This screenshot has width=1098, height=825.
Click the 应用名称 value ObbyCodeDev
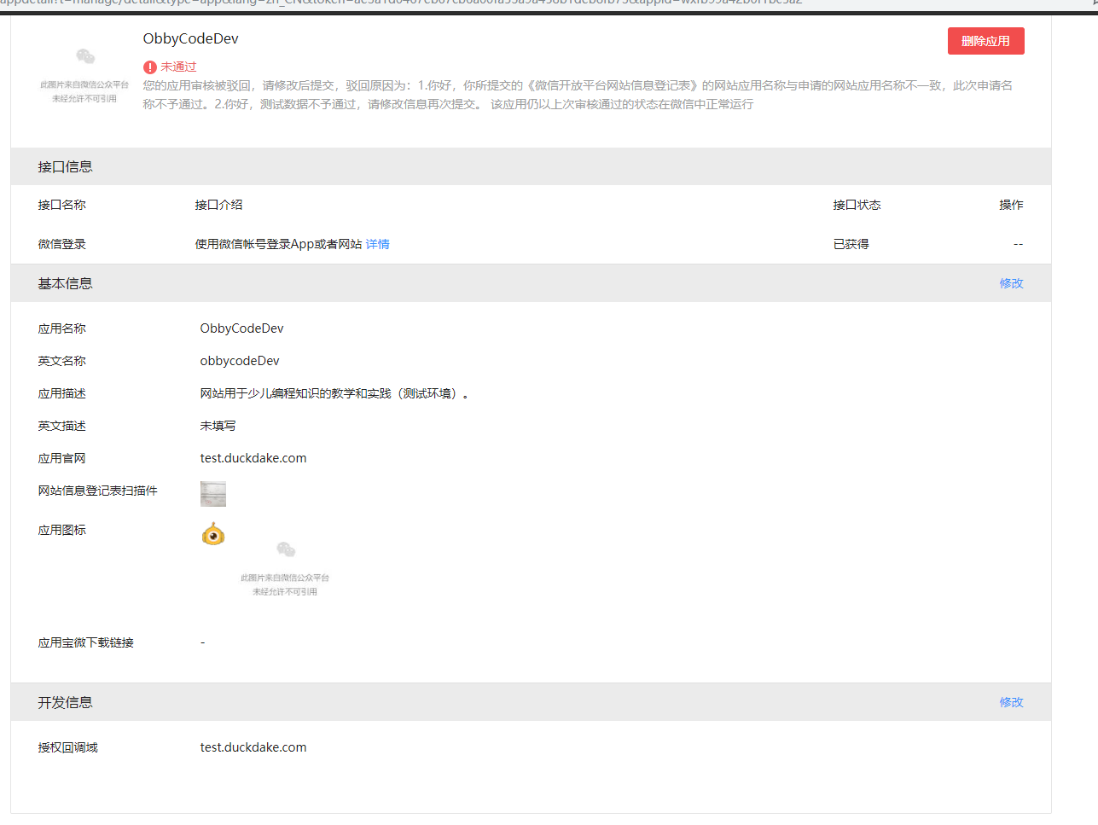tap(241, 328)
